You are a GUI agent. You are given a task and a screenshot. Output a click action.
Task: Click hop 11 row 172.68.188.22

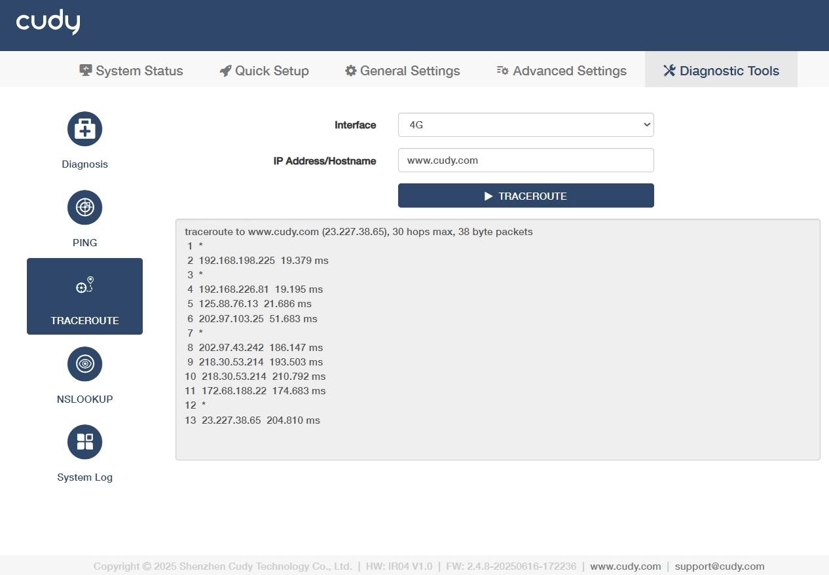point(255,391)
